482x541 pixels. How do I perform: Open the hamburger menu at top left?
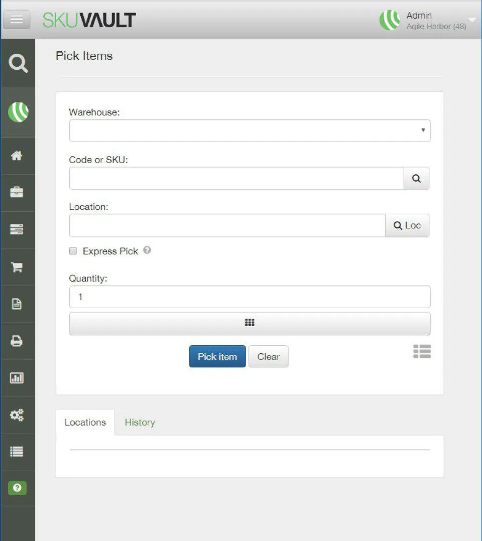click(17, 20)
